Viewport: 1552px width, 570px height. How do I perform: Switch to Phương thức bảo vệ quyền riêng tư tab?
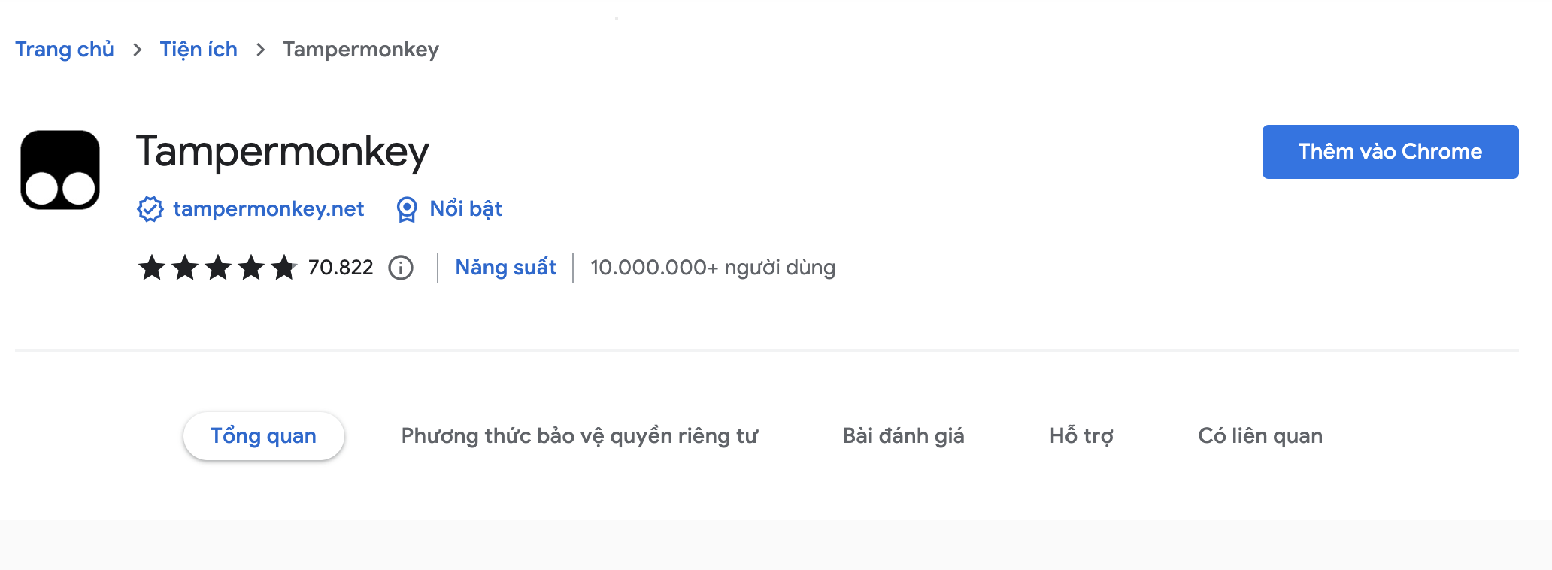pos(580,436)
